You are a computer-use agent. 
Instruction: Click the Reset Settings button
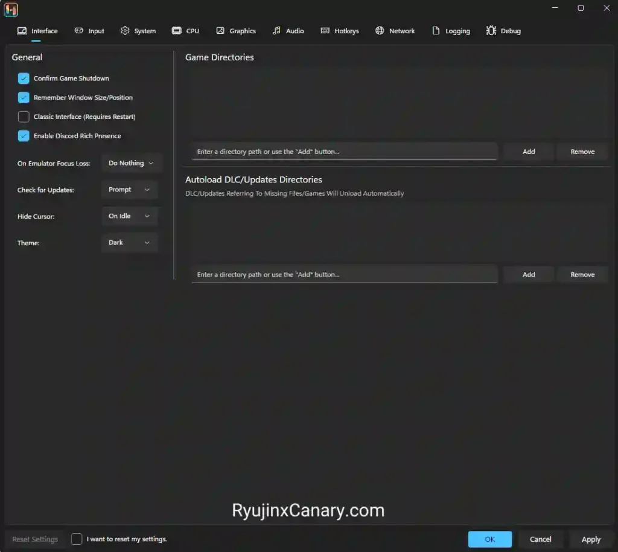coord(35,539)
